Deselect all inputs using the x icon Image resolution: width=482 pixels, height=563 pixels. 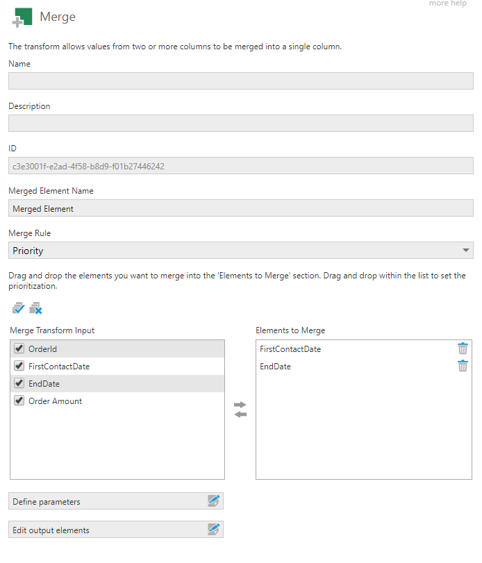(35, 308)
